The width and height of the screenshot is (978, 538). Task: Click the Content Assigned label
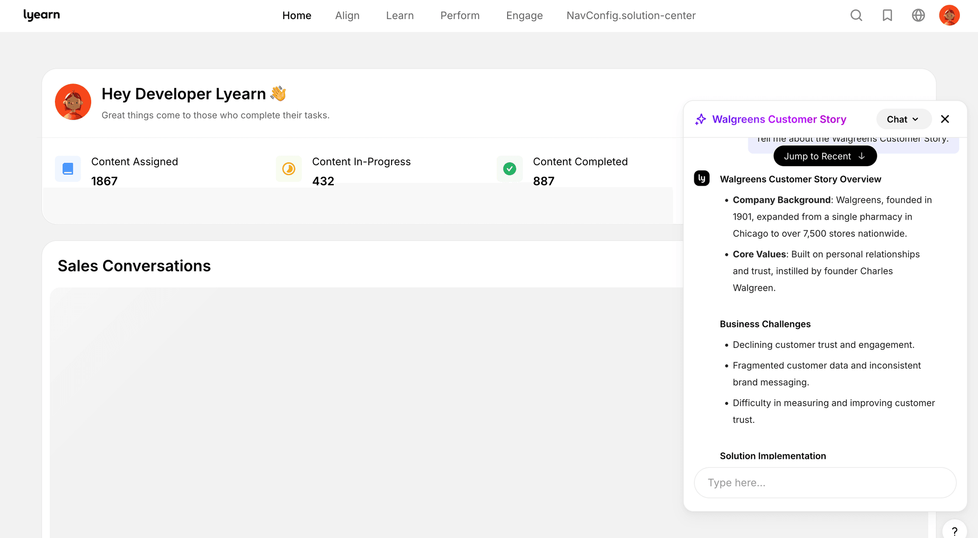tap(135, 162)
